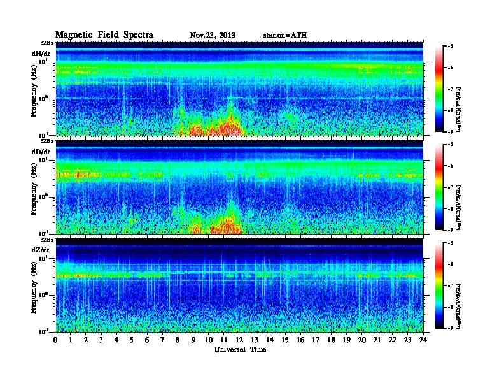Click the "station=ATH" label

click(x=285, y=36)
